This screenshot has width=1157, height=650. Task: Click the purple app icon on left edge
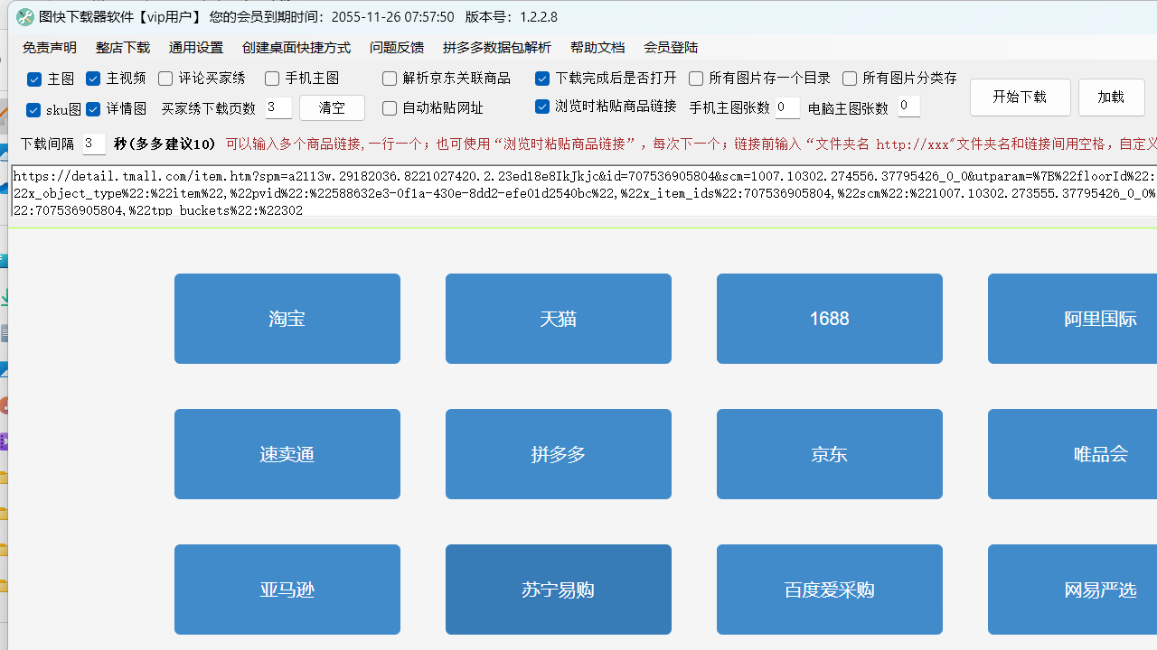point(5,441)
